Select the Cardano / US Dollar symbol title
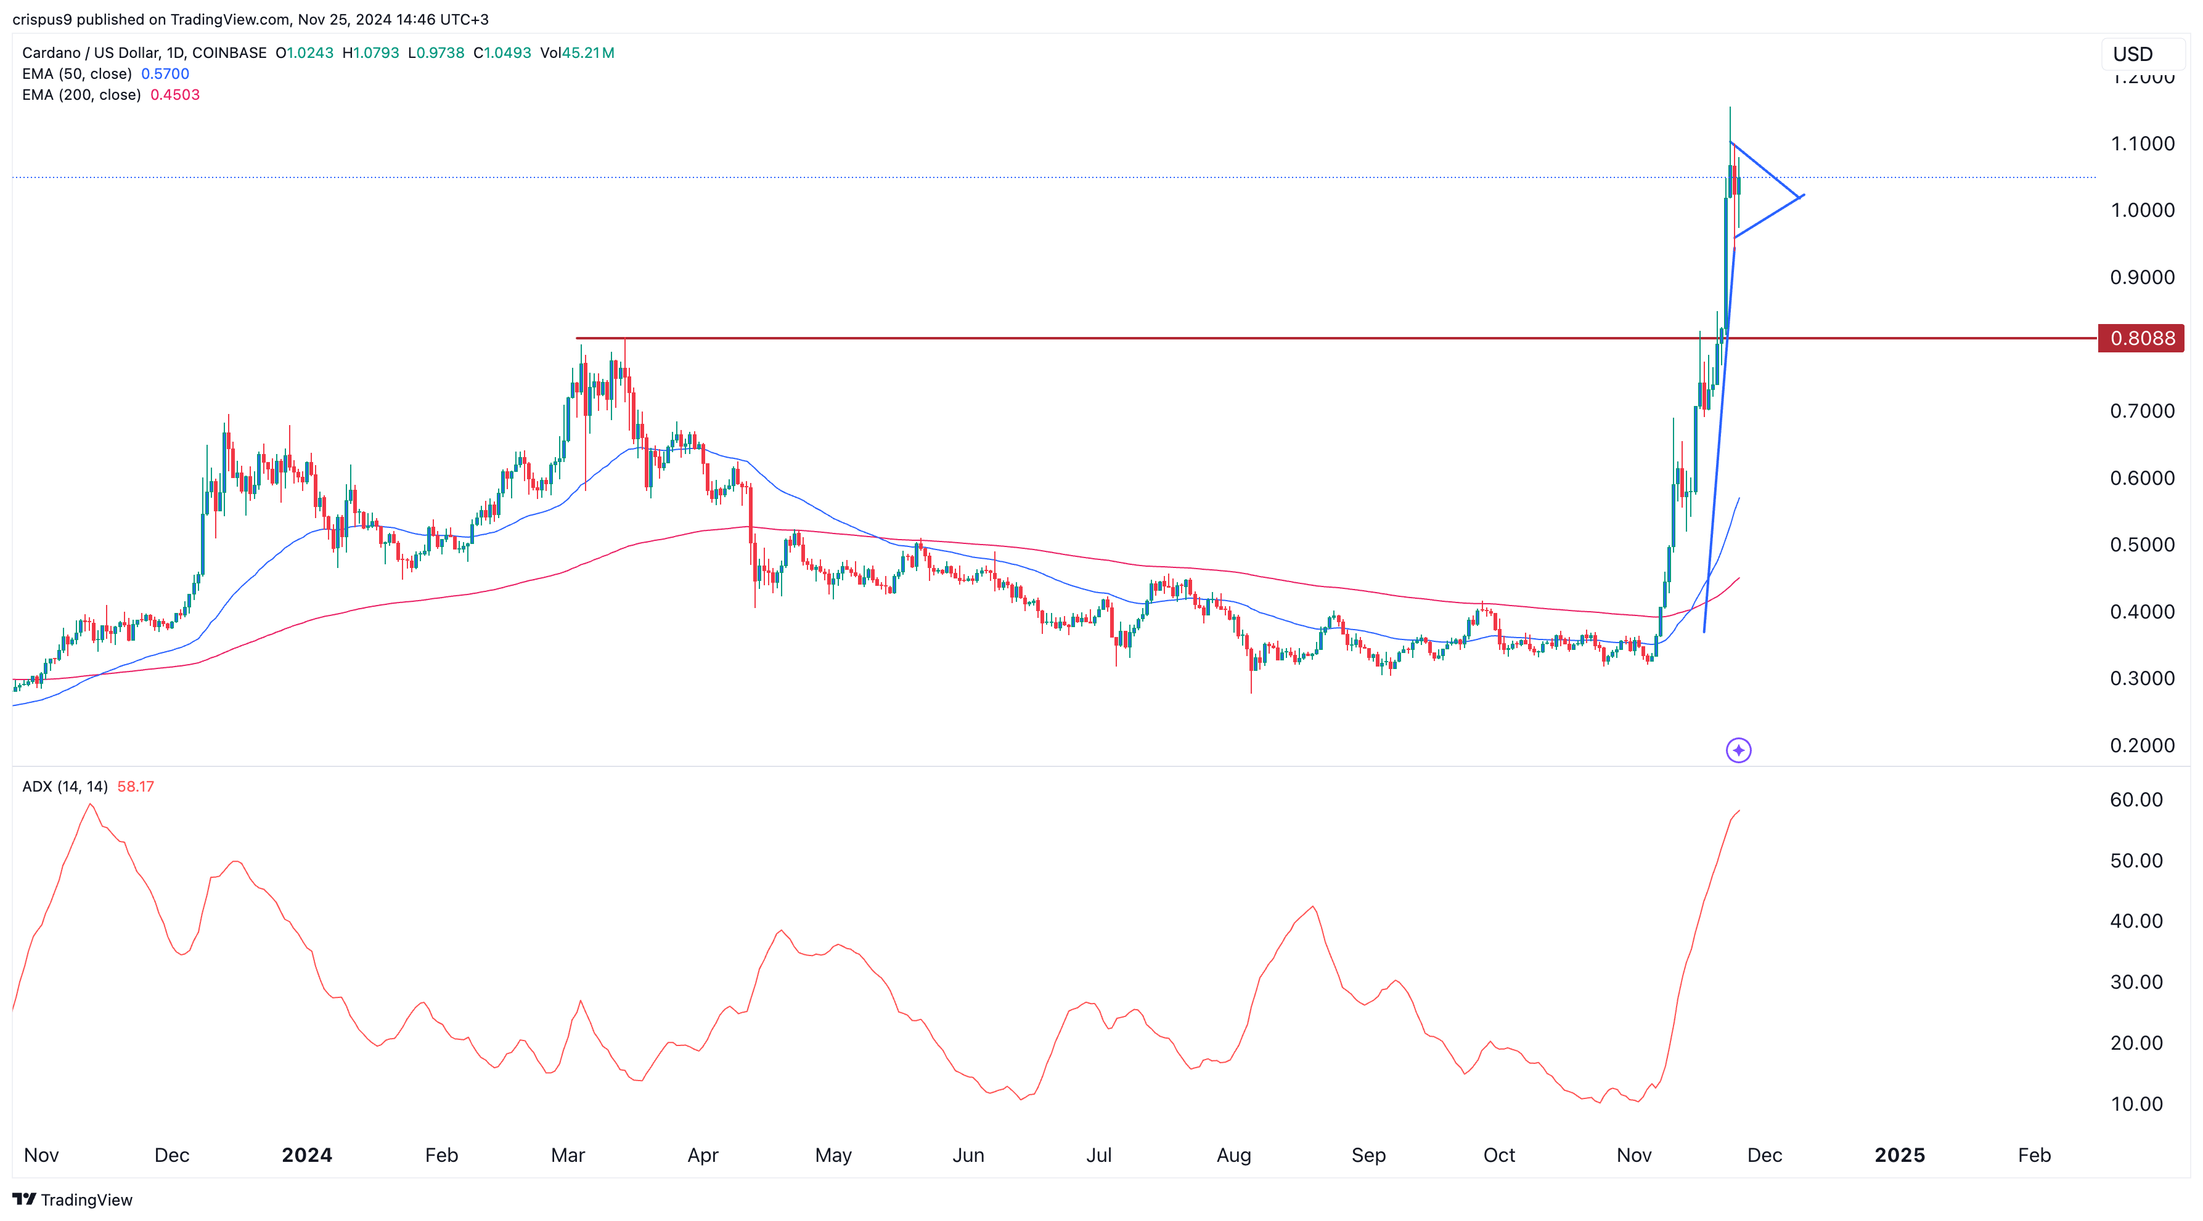This screenshot has height=1221, width=2203. 144,53
